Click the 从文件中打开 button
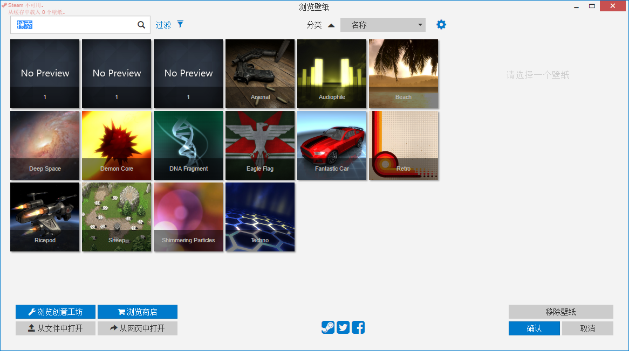 point(56,328)
